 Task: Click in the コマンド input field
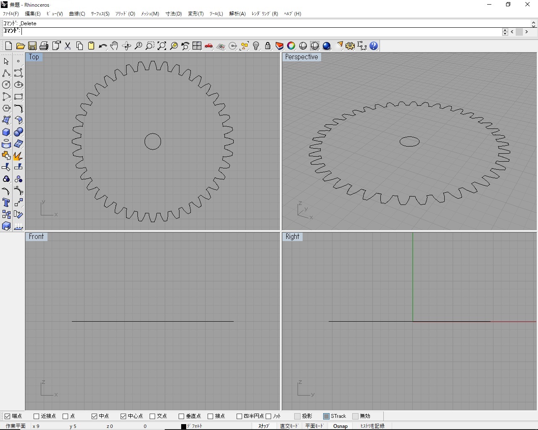[261, 31]
